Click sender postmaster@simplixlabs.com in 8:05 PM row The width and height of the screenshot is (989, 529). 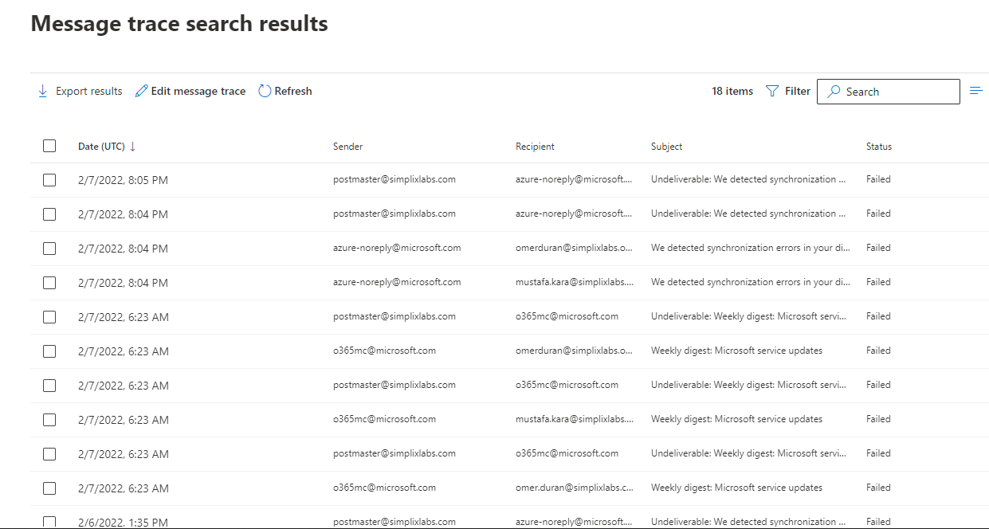click(394, 180)
